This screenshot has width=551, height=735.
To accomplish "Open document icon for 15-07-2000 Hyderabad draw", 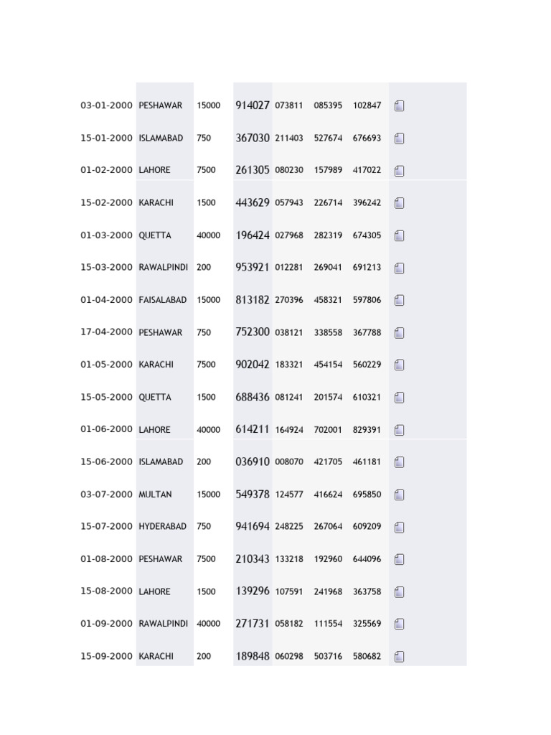I will point(399,528).
